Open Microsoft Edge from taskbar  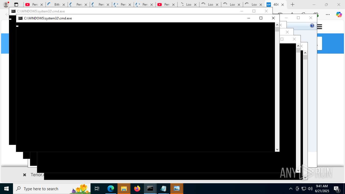[x=111, y=189]
